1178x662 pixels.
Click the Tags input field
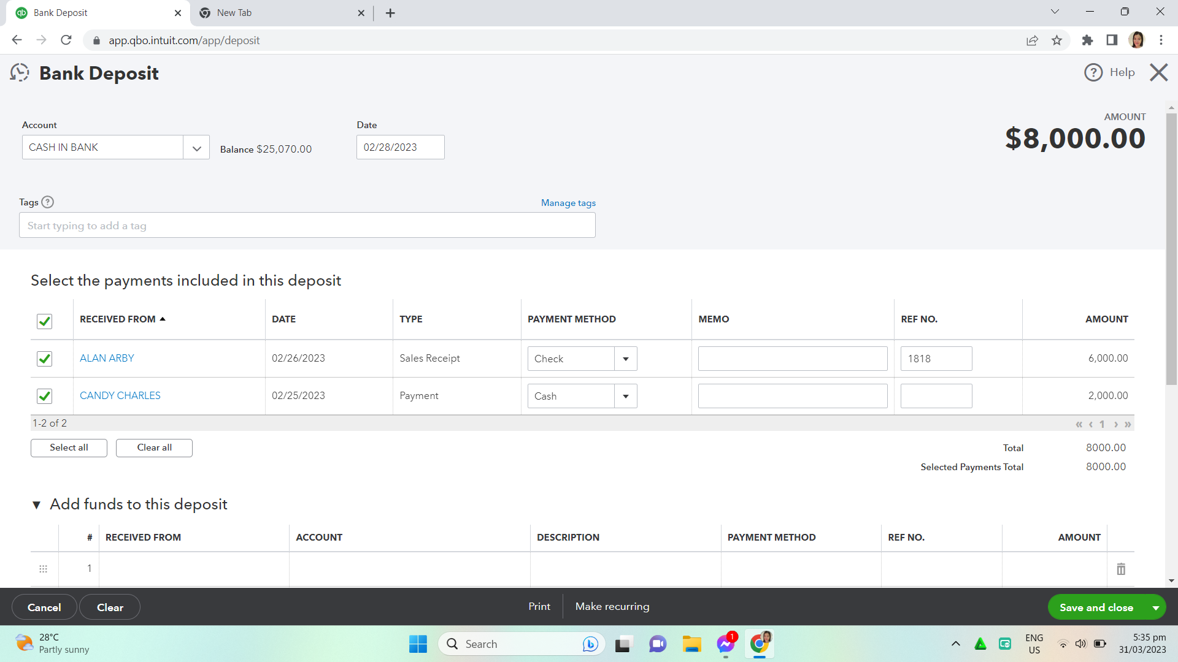[307, 225]
